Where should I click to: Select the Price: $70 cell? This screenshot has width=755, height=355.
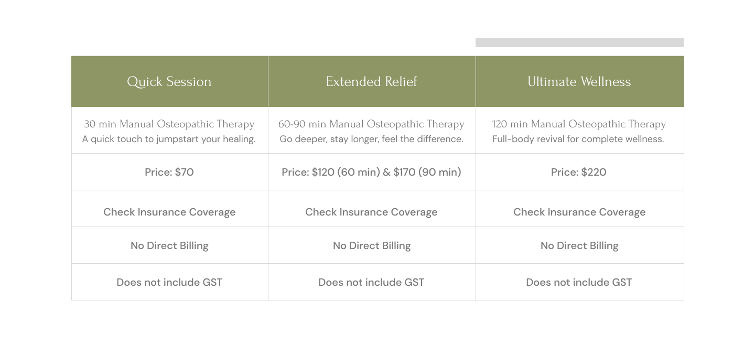coord(169,172)
